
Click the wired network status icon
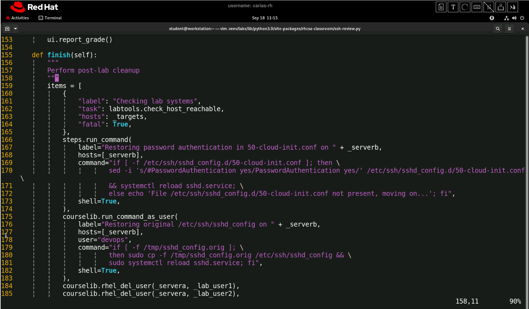[506, 18]
